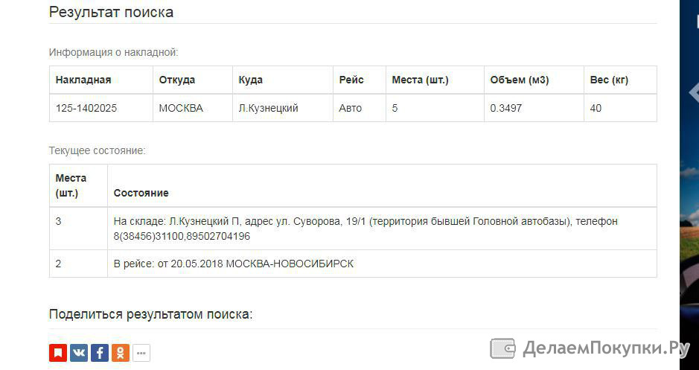699x370 pixels.
Task: Click the Результат поиска heading
Action: [x=111, y=12]
